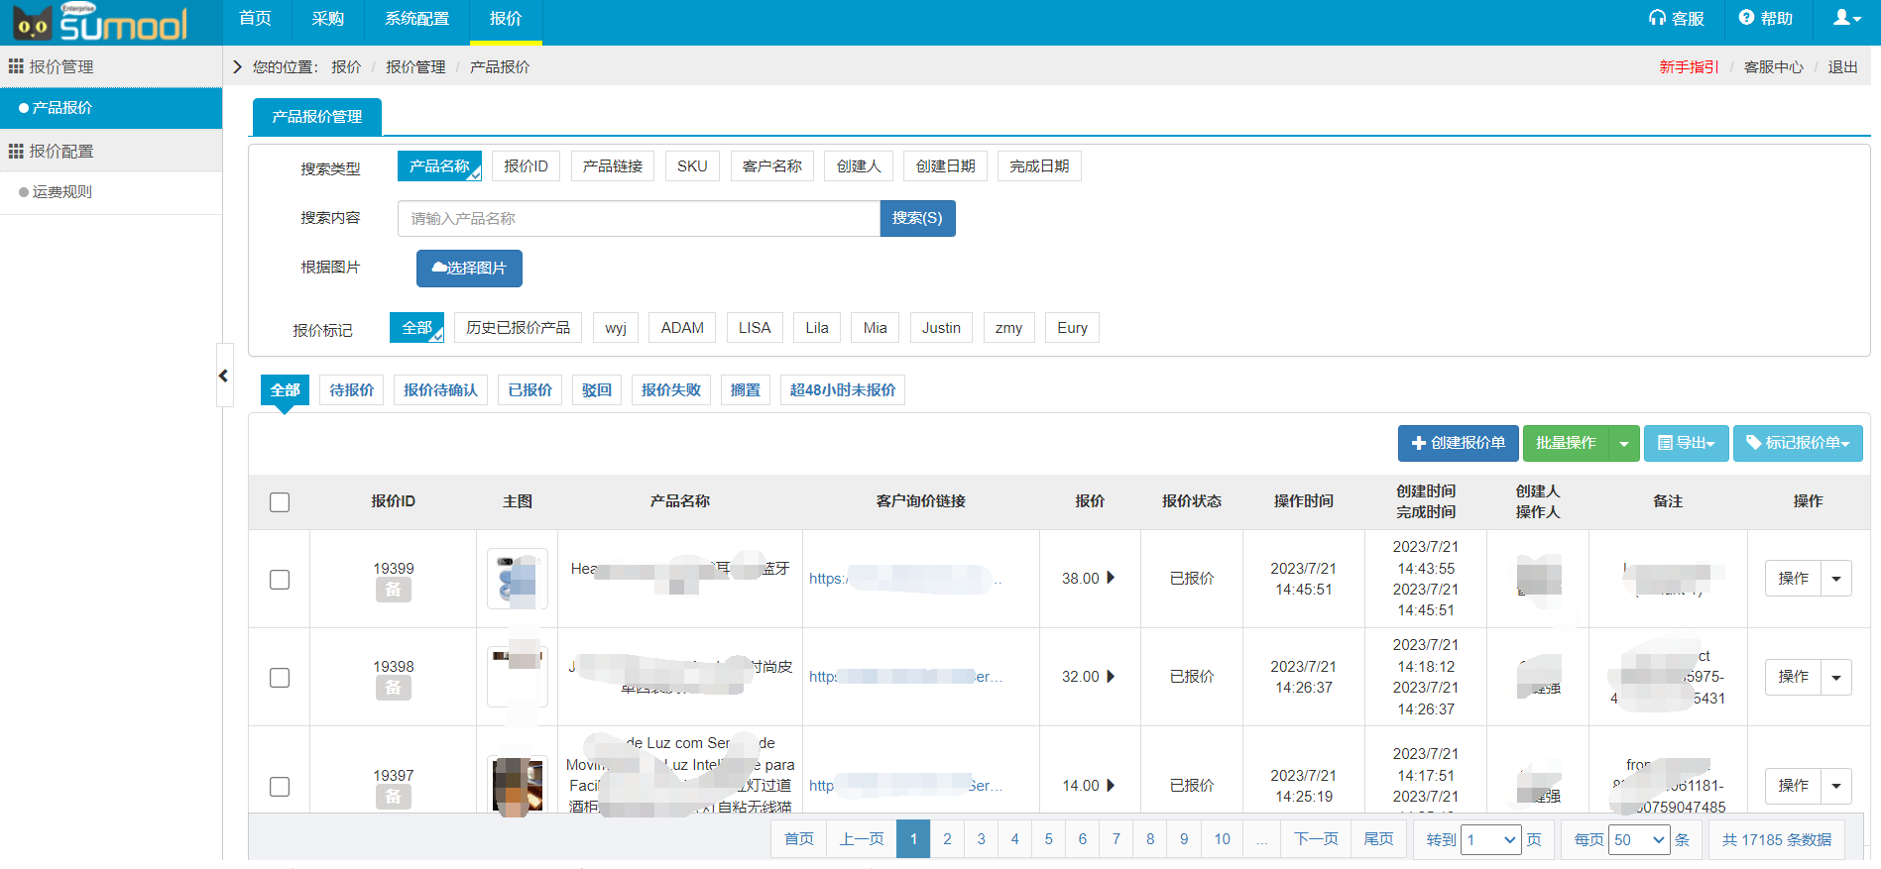This screenshot has width=1881, height=869.
Task: Open the 标记报价单 dropdown
Action: coord(1798,443)
